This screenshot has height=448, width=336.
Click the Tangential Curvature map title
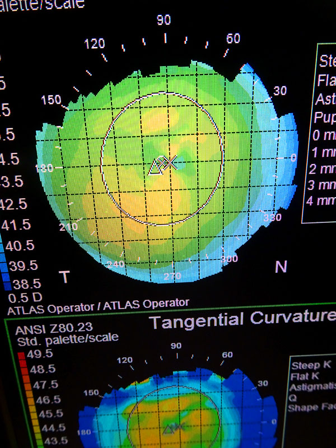pos(242,319)
